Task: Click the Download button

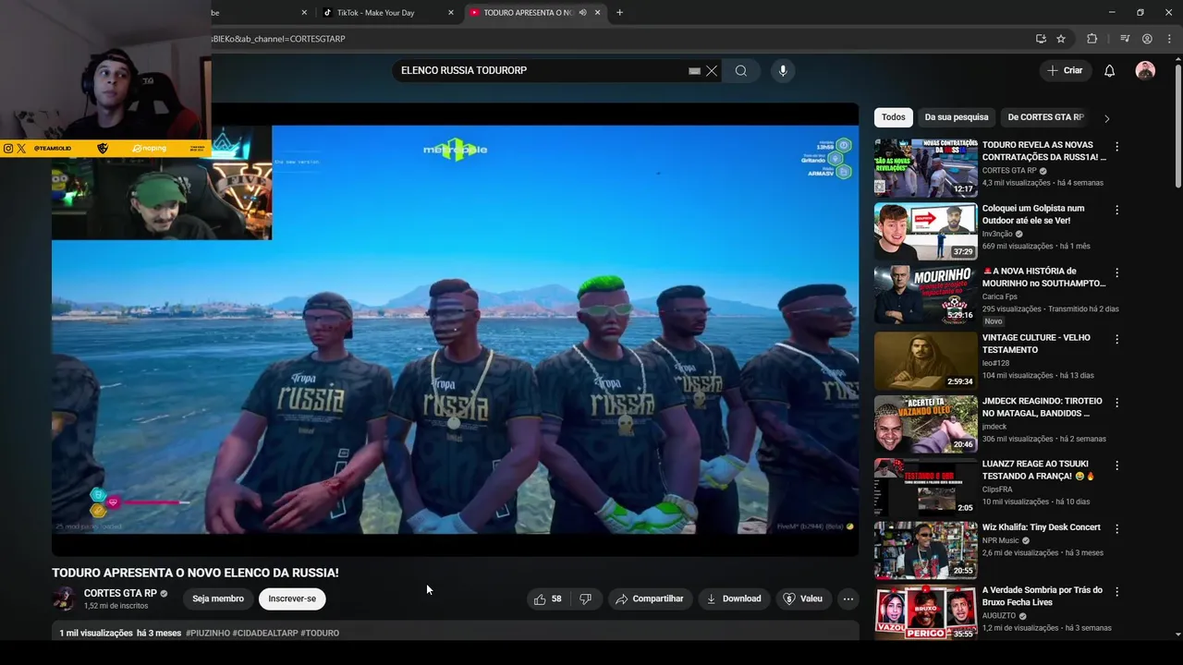Action: pyautogui.click(x=734, y=598)
